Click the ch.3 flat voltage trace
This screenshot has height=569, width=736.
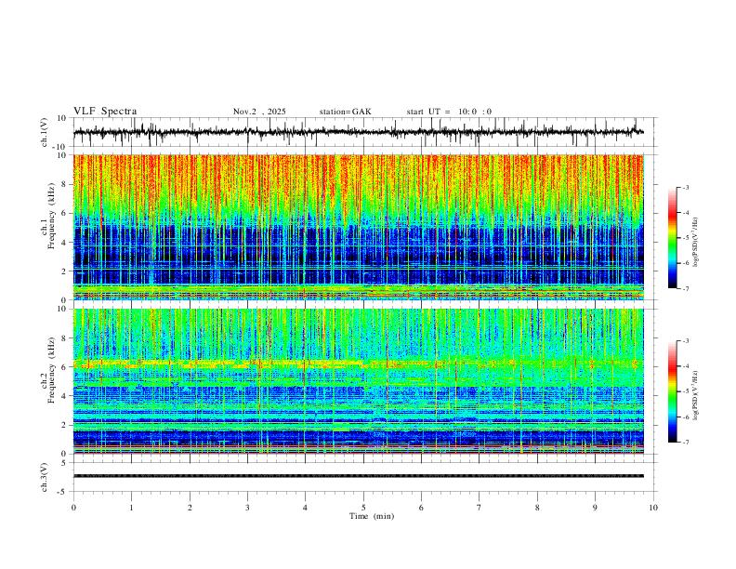[359, 476]
